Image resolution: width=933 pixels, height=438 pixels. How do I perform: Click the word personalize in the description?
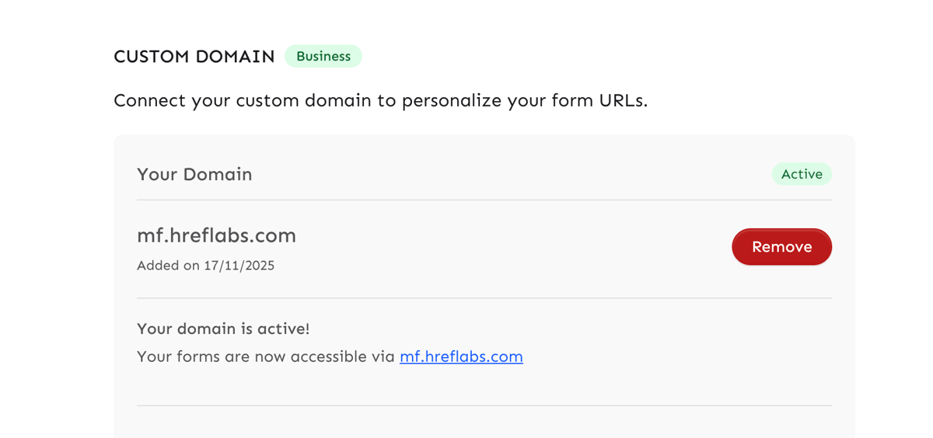tap(452, 101)
